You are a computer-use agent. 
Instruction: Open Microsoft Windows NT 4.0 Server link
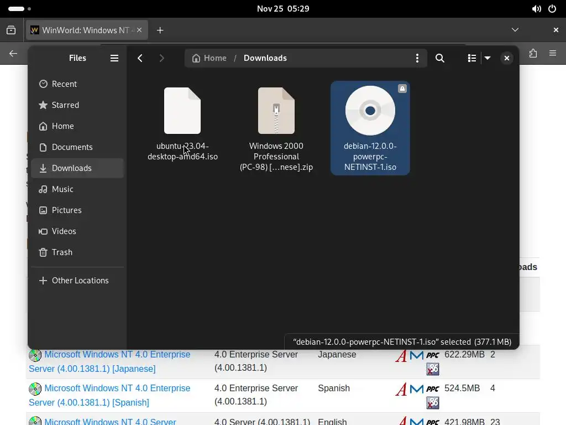click(110, 421)
